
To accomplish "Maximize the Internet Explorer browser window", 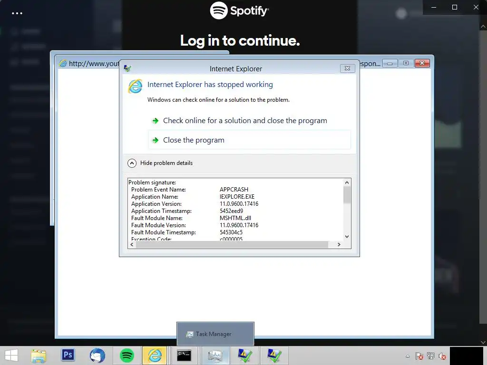I will (x=406, y=63).
